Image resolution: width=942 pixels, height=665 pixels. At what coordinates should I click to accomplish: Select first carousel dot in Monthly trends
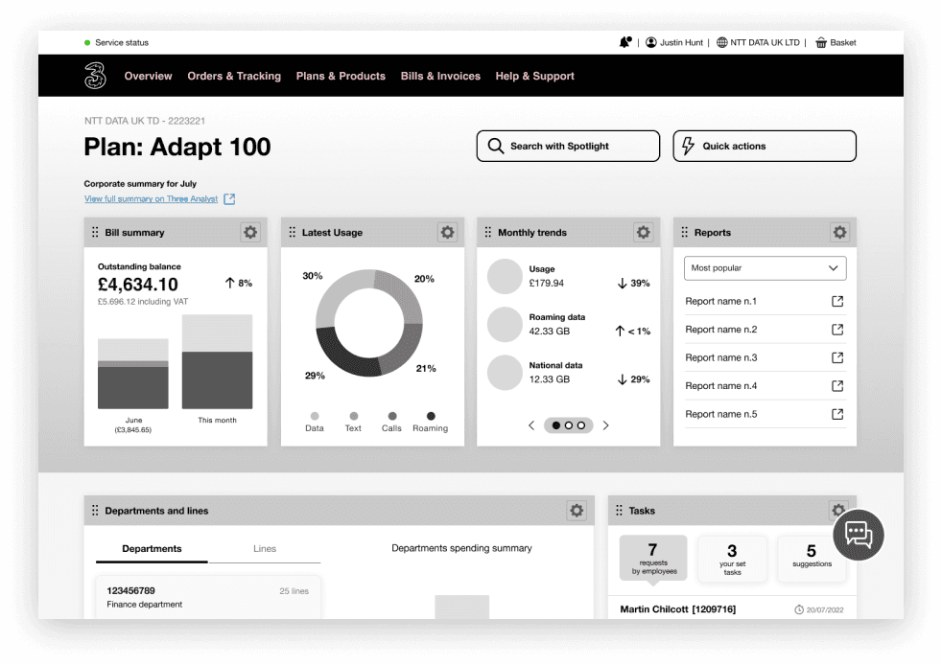[x=556, y=425]
